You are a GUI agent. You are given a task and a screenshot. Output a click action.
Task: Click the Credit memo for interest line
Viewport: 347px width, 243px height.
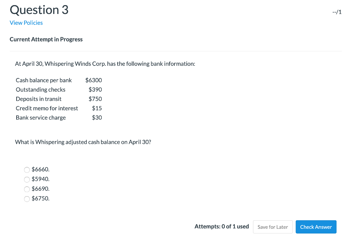point(47,108)
